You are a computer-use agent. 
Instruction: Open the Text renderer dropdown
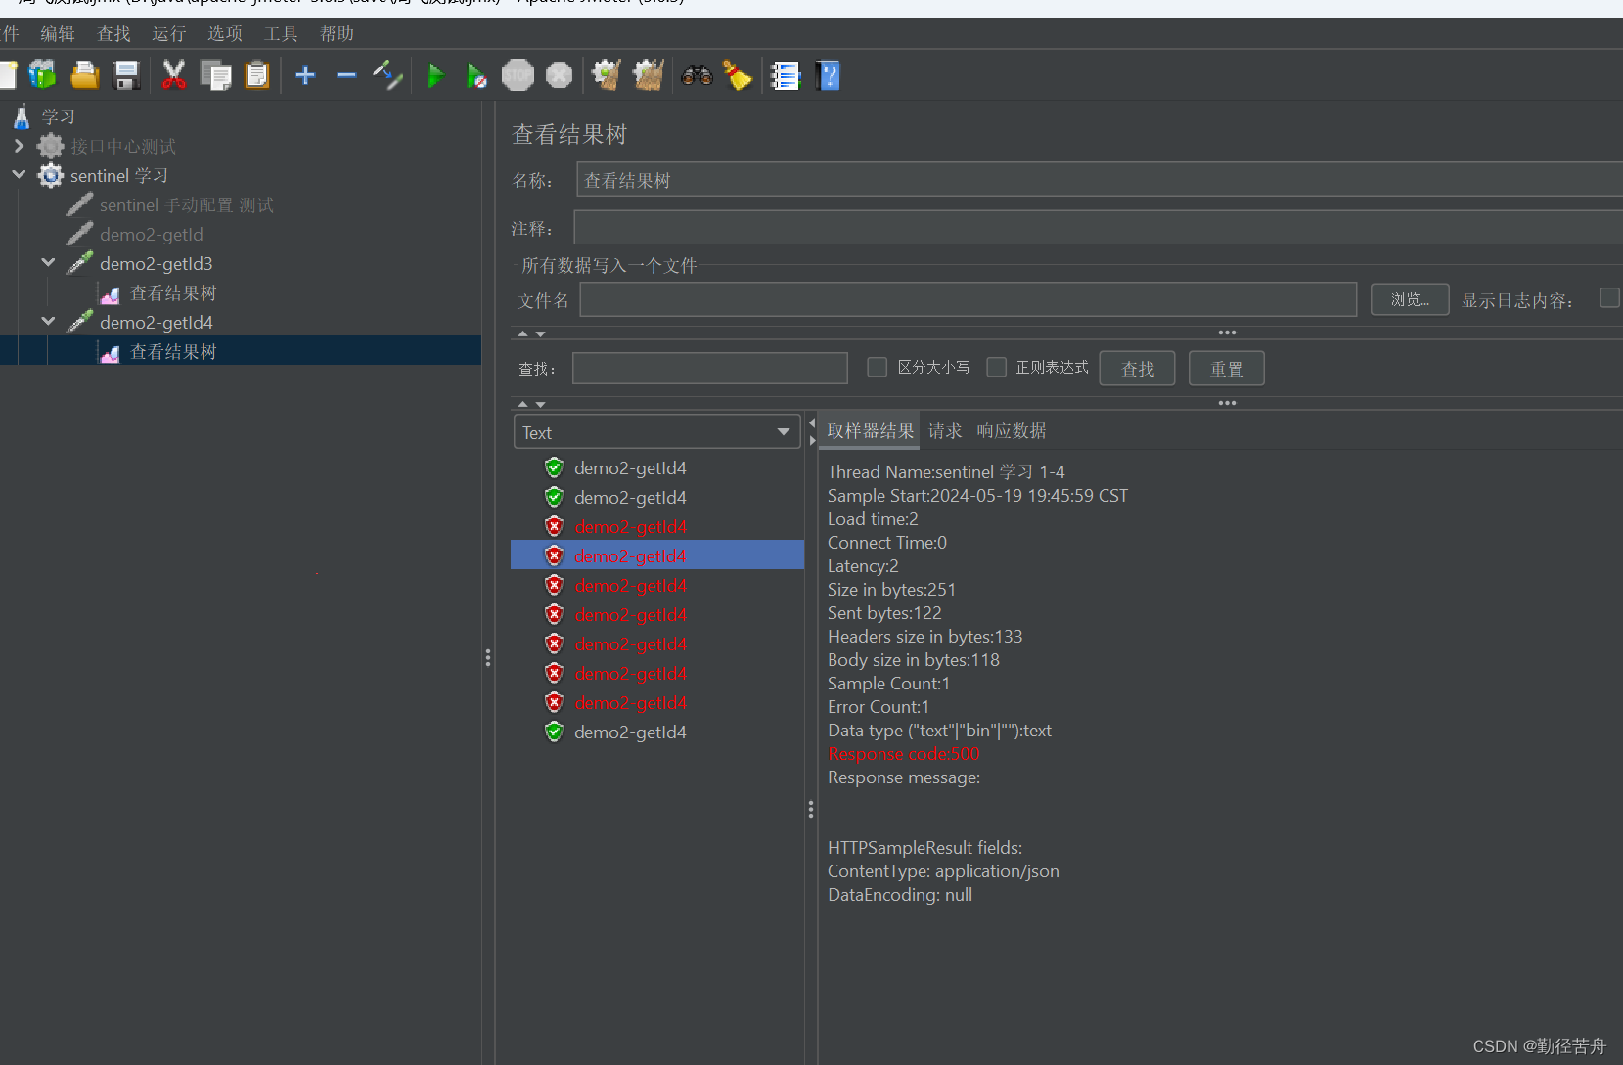657,432
